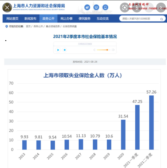Image resolution: width=167 pixels, height=168 pixels.
Task: Click the search magnifier icon
Action: point(162,19)
